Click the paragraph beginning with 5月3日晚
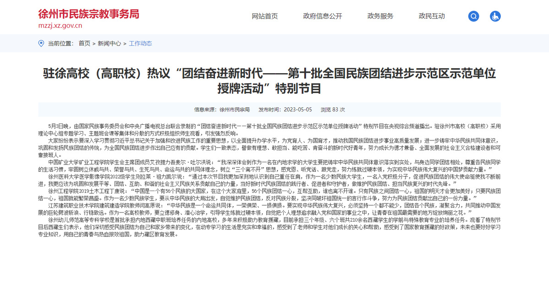This screenshot has width=549, height=293. pyautogui.click(x=269, y=129)
